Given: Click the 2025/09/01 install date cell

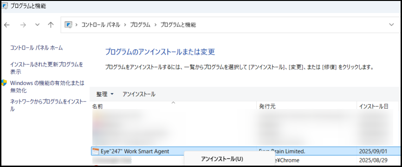Looking at the screenshot, I should point(373,151).
